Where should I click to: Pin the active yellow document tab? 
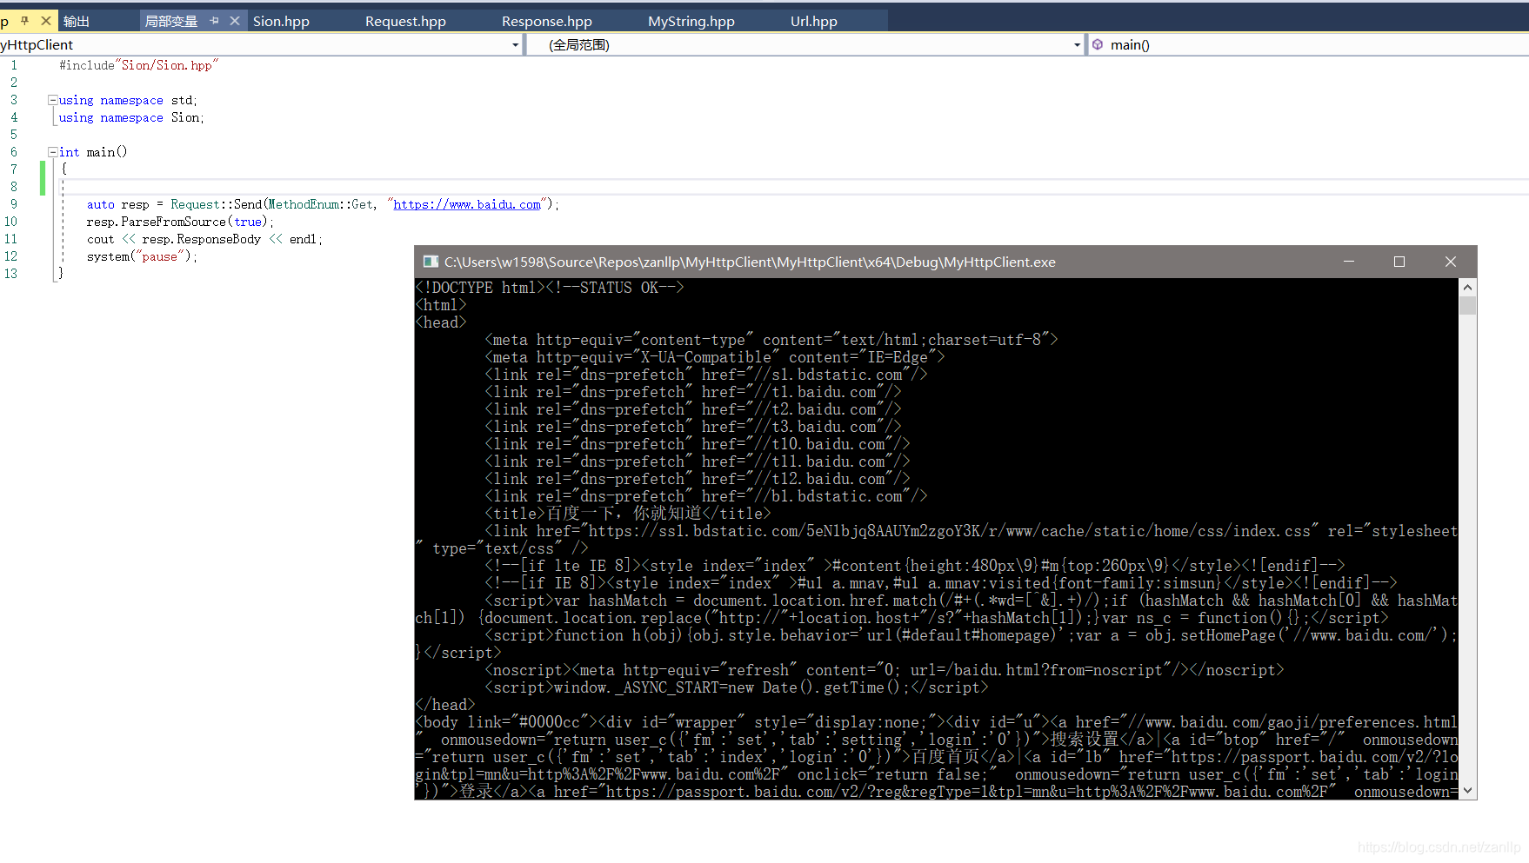click(x=24, y=20)
